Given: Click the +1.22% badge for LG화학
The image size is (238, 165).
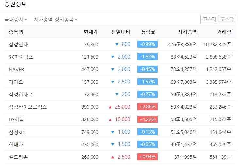Looking at the screenshot, I should click(147, 119).
